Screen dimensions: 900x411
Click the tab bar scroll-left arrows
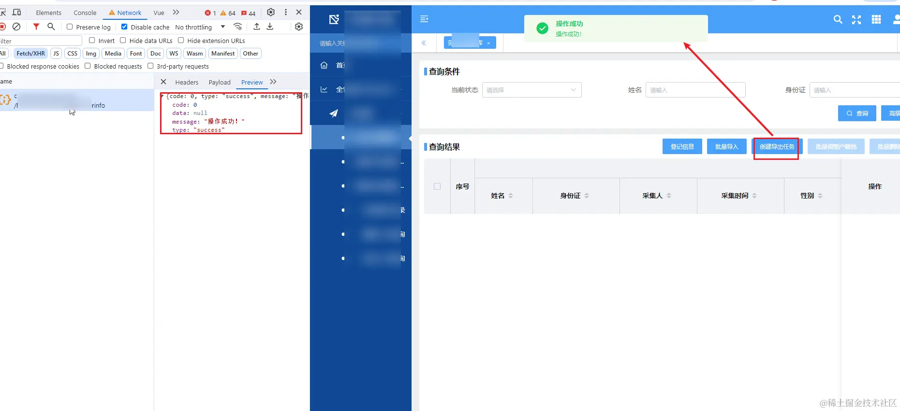pos(424,43)
